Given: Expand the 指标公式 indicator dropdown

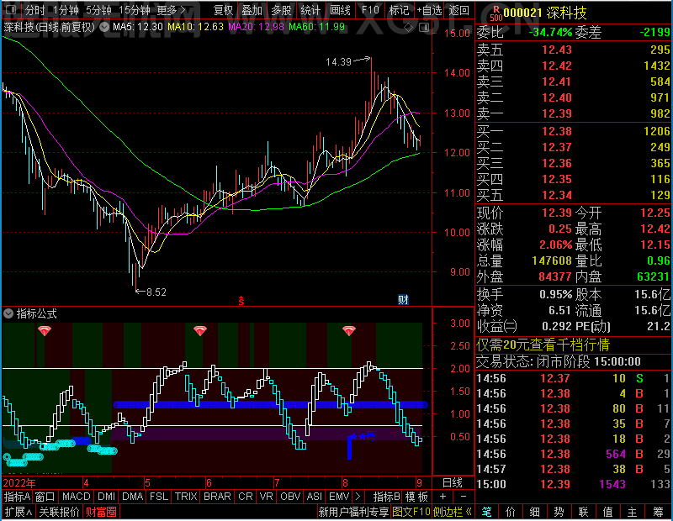Looking at the screenshot, I should coord(8,314).
